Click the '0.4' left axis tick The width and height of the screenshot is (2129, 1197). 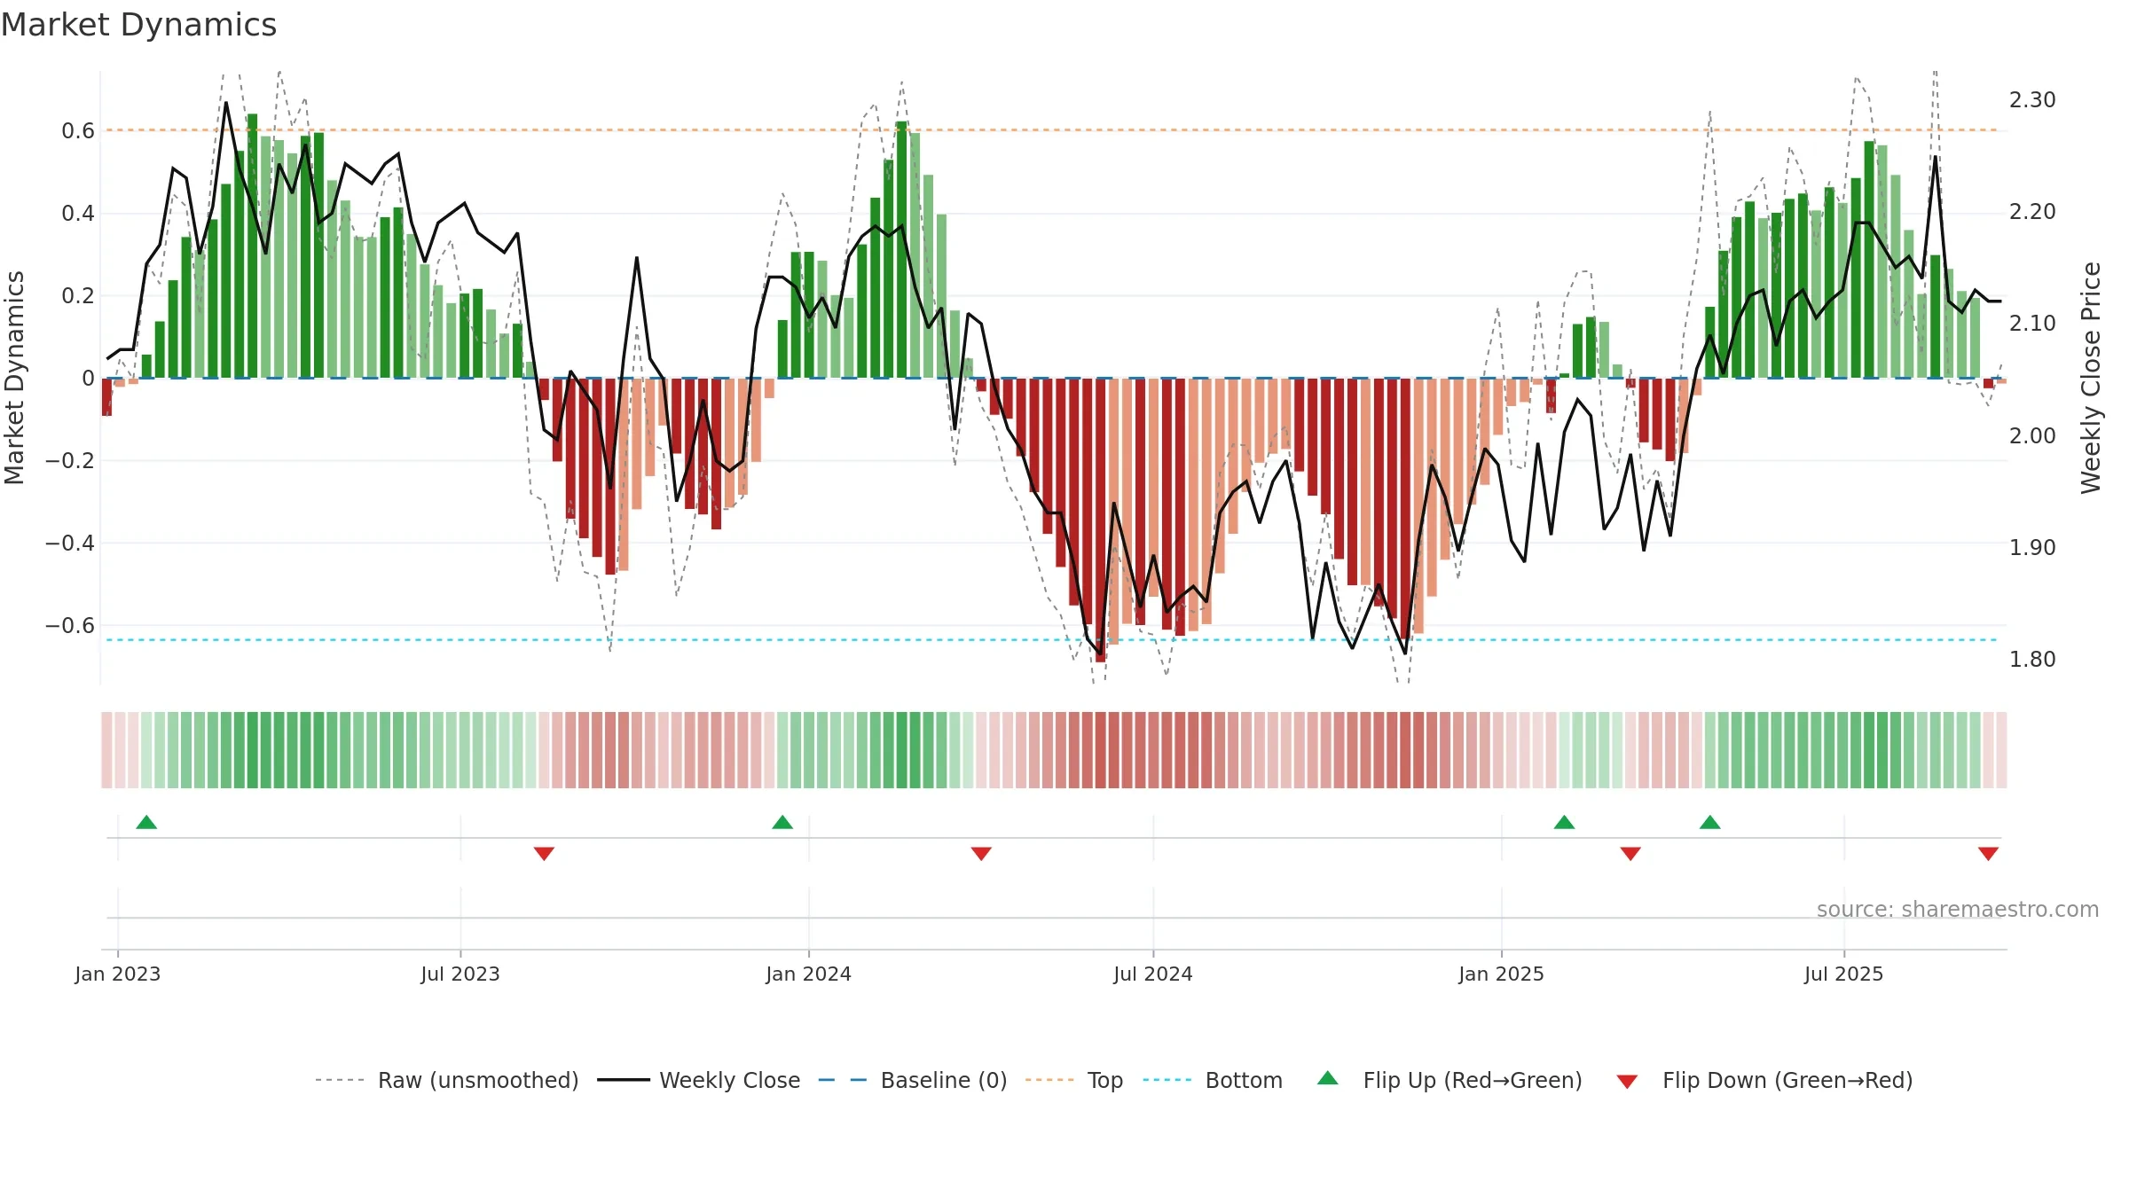point(78,214)
